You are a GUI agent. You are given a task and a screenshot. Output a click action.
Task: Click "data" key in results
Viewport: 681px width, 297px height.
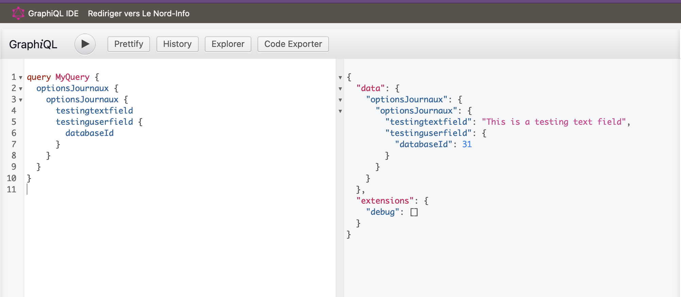[x=370, y=88]
